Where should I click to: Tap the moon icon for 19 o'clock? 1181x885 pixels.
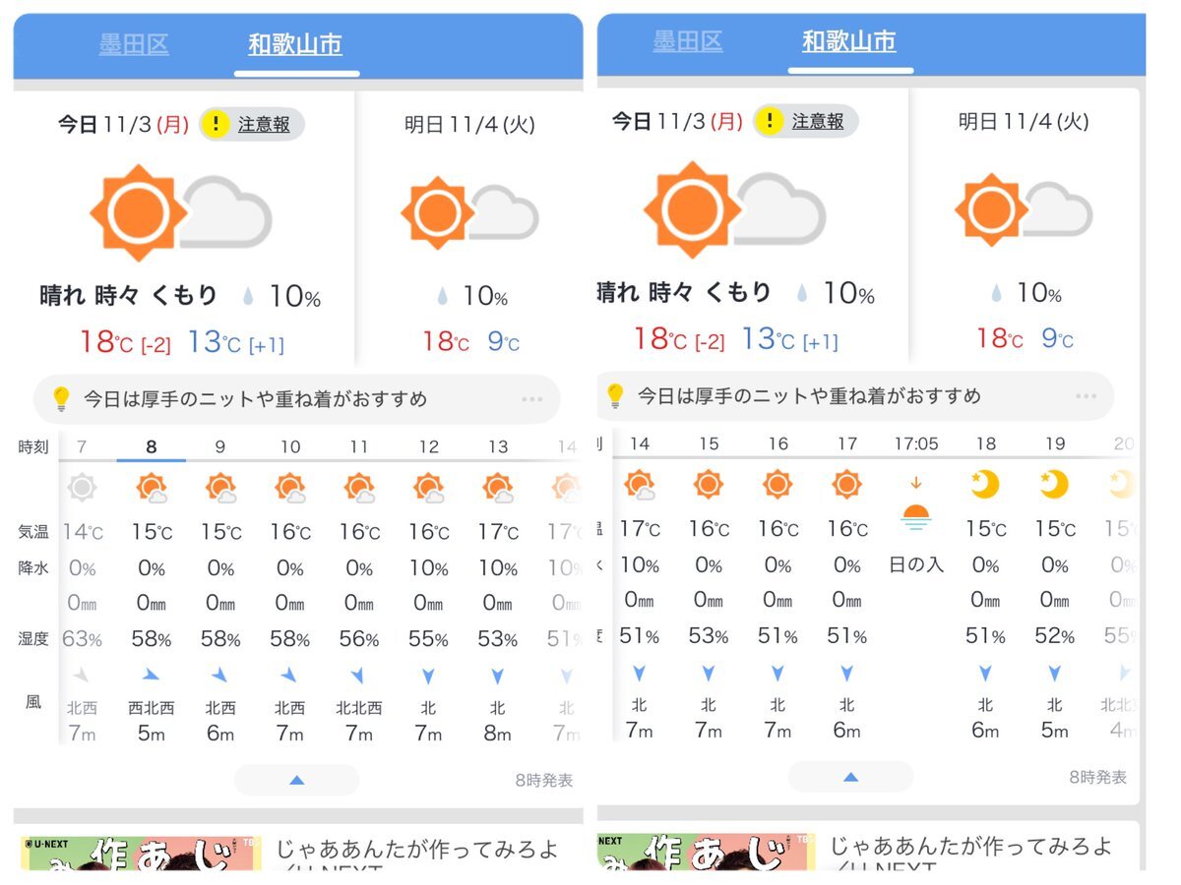1054,485
